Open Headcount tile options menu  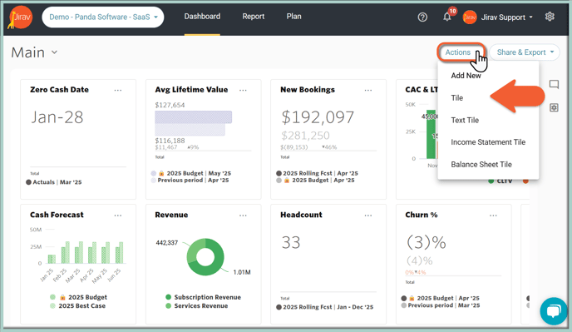[x=368, y=216]
